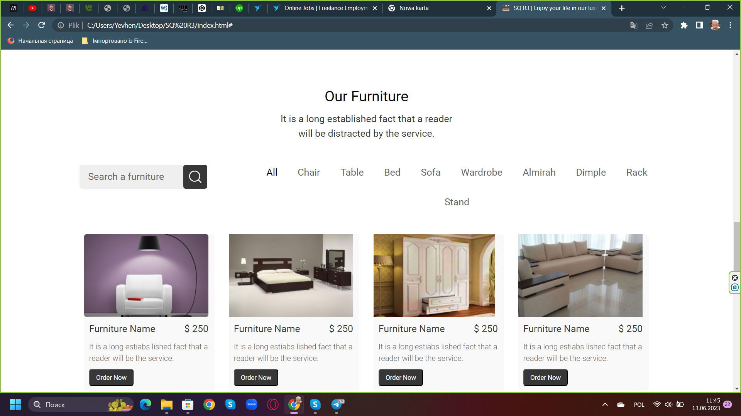Image resolution: width=741 pixels, height=416 pixels.
Task: Open the YouTube pinned tab
Action: coord(32,8)
